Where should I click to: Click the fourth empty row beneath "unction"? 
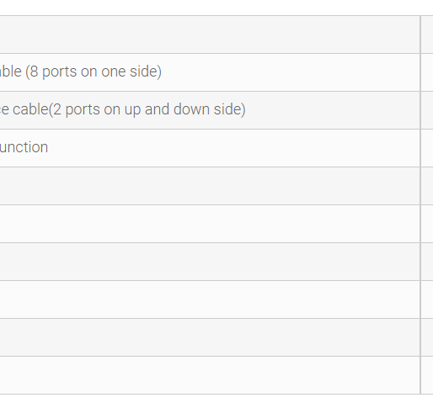click(210, 299)
